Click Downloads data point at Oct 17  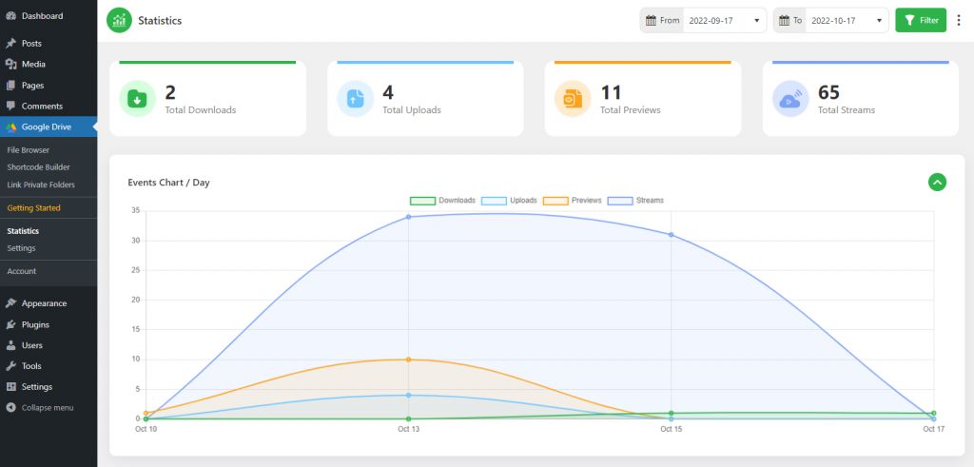[x=934, y=413]
